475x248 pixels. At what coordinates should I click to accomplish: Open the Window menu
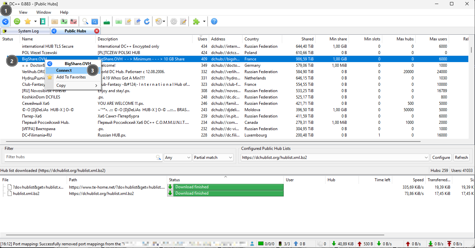click(44, 12)
